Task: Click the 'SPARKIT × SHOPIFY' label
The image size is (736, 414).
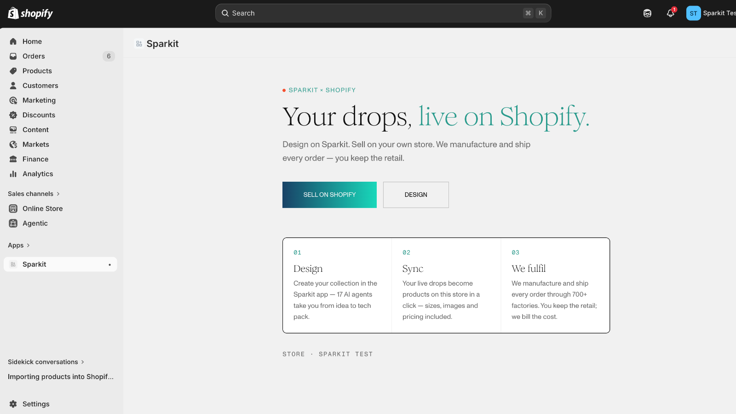Action: (322, 90)
